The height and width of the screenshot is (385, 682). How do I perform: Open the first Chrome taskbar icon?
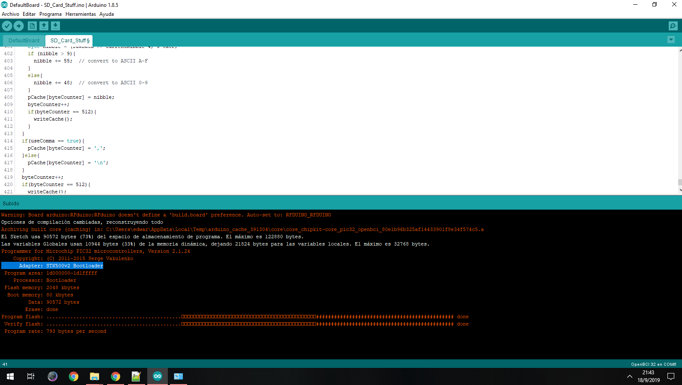click(x=74, y=376)
